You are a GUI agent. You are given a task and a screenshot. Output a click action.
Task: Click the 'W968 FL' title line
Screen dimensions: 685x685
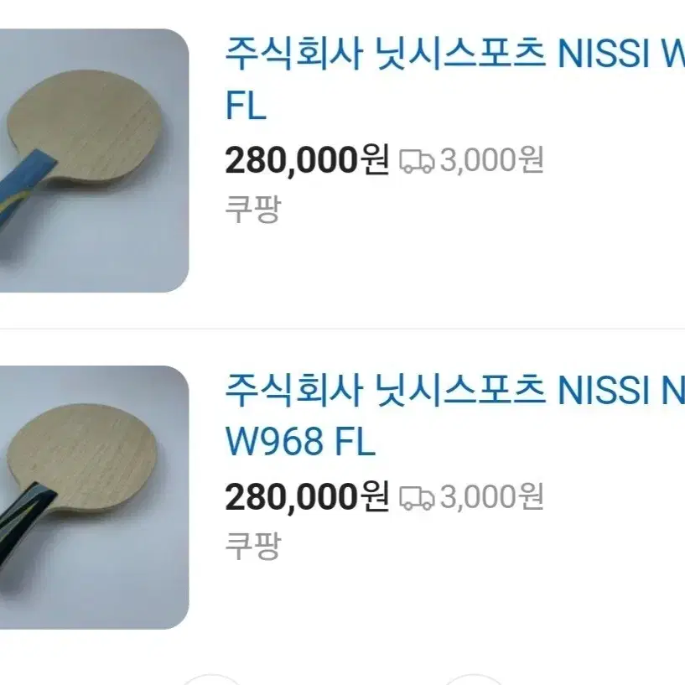coord(300,441)
